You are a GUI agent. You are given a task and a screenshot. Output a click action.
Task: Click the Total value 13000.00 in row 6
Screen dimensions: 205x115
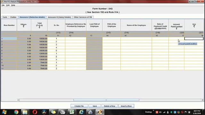click(x=39, y=54)
